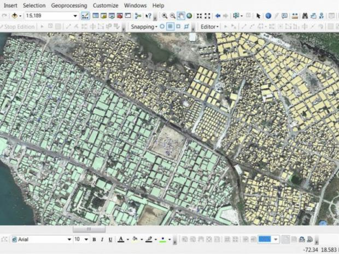Toggle Italic text formatting
339x254 pixels.
[102, 239]
